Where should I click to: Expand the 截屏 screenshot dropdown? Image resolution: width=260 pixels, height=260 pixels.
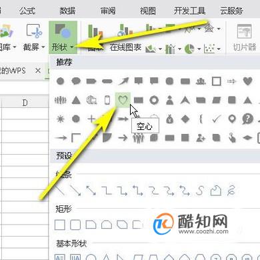pyautogui.click(x=43, y=47)
